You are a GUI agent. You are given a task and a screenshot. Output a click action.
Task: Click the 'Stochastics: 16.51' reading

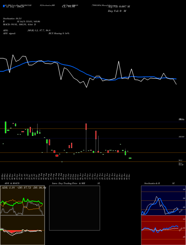click(x=12, y=19)
